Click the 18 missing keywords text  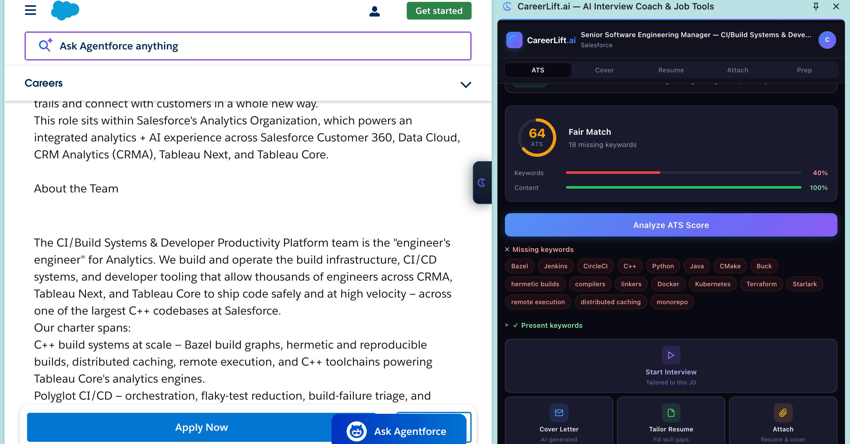point(603,145)
